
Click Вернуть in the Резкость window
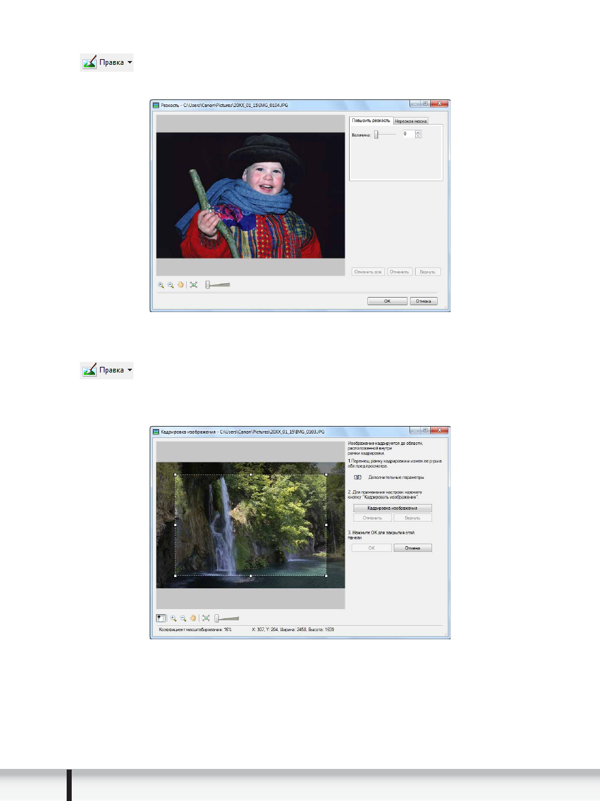[x=428, y=272]
